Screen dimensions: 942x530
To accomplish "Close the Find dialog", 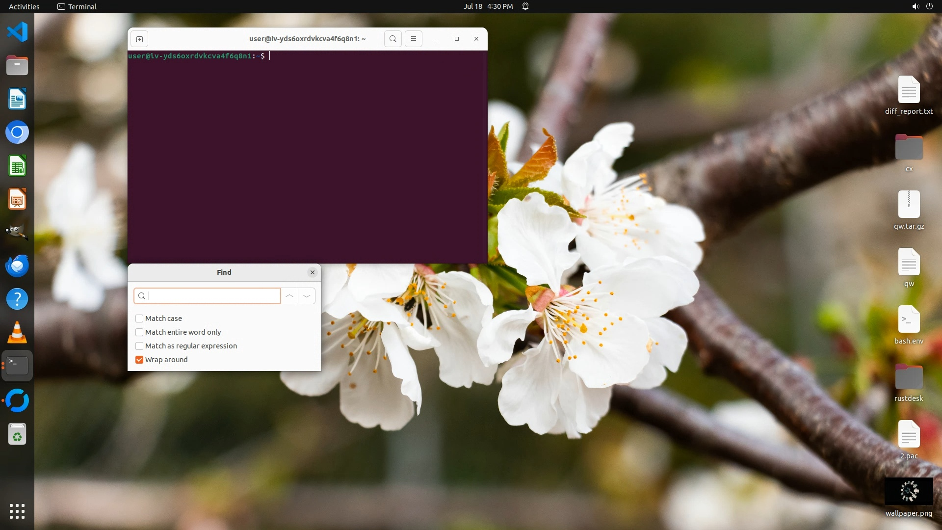I will (x=313, y=272).
